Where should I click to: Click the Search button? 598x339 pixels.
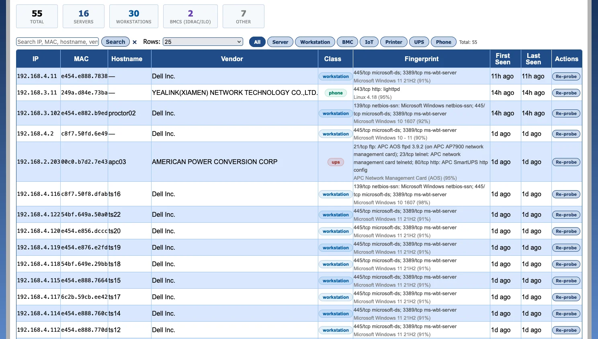[x=115, y=42]
